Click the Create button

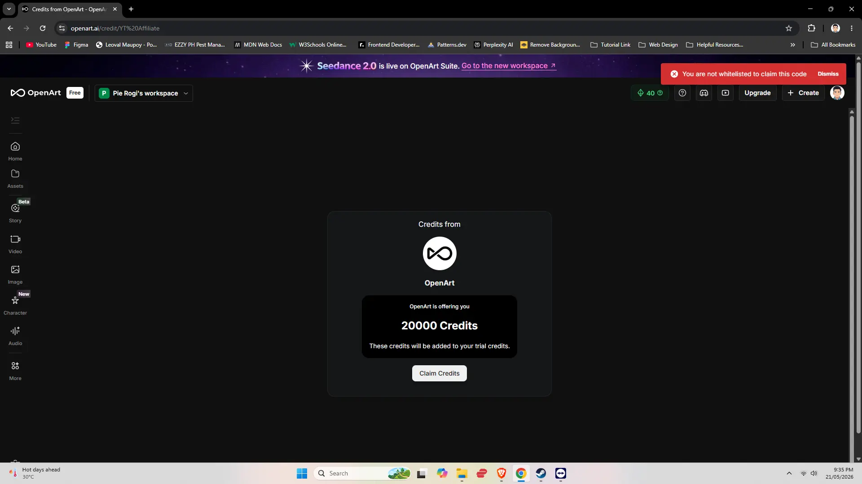pyautogui.click(x=803, y=93)
